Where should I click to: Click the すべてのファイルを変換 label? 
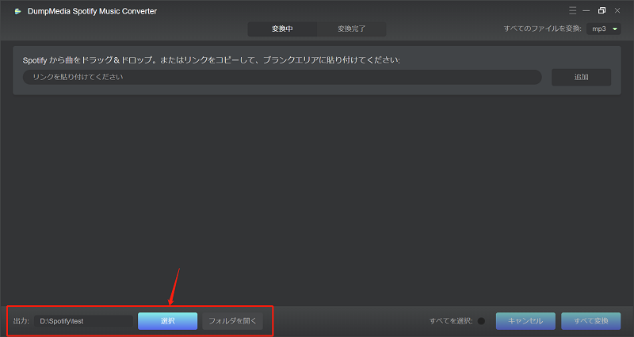pyautogui.click(x=542, y=29)
